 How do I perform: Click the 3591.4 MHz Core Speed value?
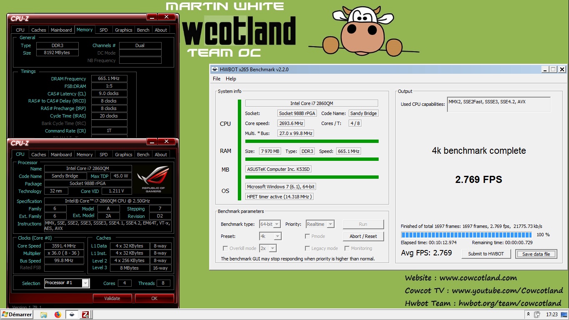point(64,246)
